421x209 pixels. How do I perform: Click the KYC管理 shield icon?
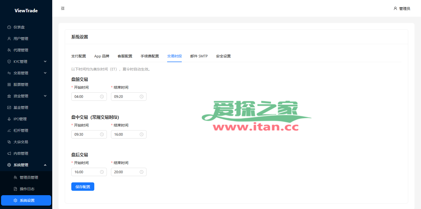9,62
